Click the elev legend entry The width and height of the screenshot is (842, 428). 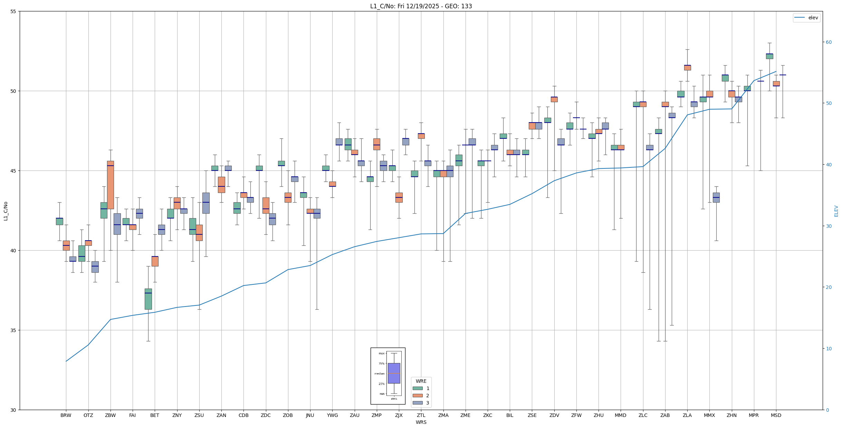(x=807, y=18)
